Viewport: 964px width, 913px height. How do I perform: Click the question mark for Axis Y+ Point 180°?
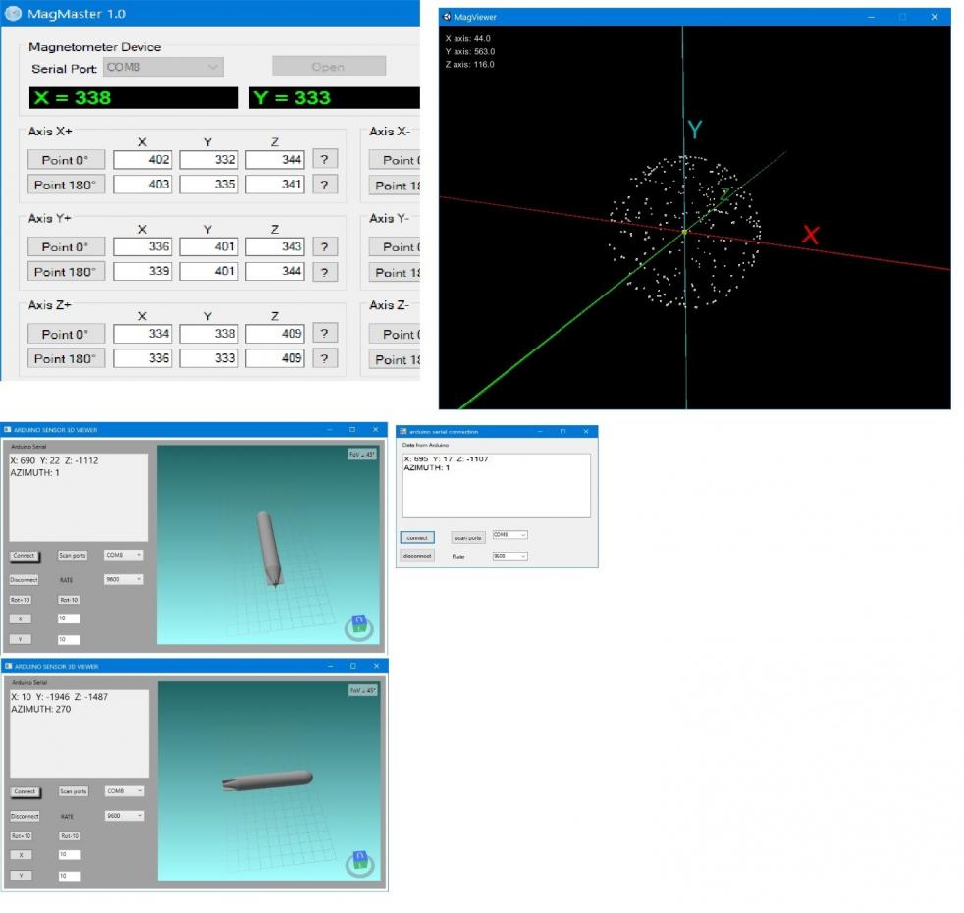324,272
